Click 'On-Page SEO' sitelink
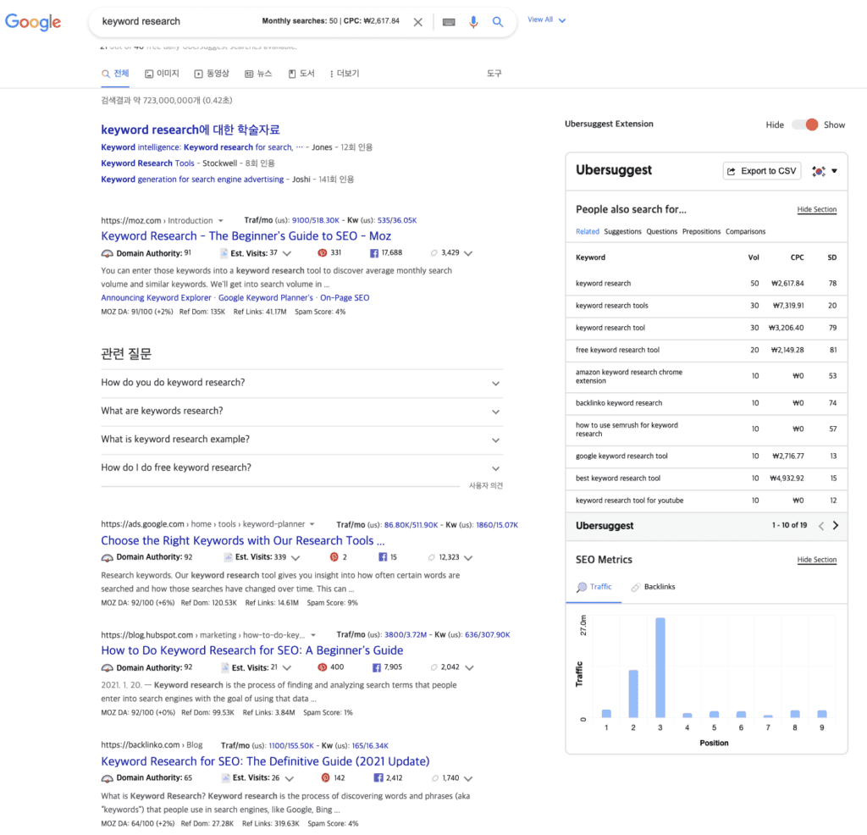The image size is (867, 835). 345,298
